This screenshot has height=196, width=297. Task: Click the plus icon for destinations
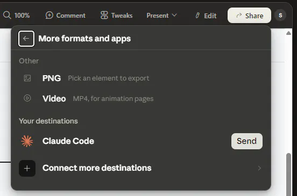[27, 168]
